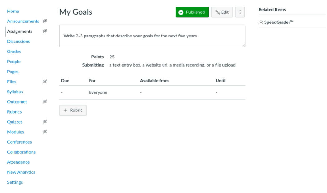Screen dimensions: 327x193
Task: Go to Discussions in the sidebar
Action: pyautogui.click(x=18, y=42)
